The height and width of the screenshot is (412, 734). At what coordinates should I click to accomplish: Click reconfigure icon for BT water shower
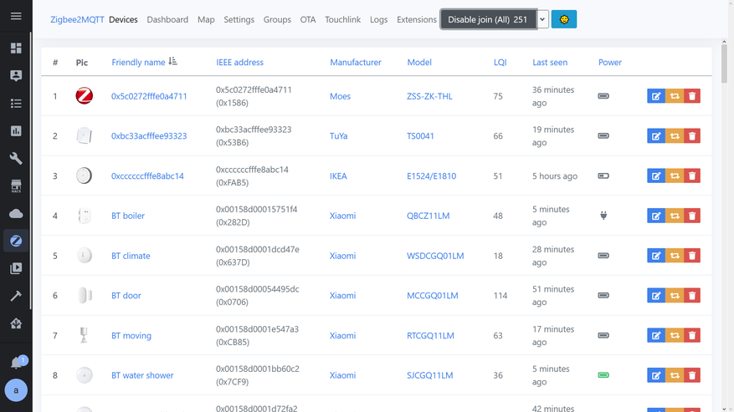[674, 375]
